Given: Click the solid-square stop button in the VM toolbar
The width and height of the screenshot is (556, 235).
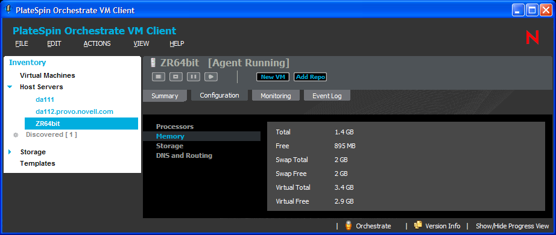Looking at the screenshot, I should click(159, 77).
